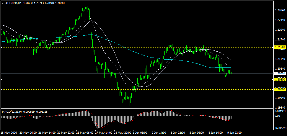This screenshot has height=136, width=287.
Task: Click the left arrow marker of the 1.21500 line
Action: pos(2,47)
